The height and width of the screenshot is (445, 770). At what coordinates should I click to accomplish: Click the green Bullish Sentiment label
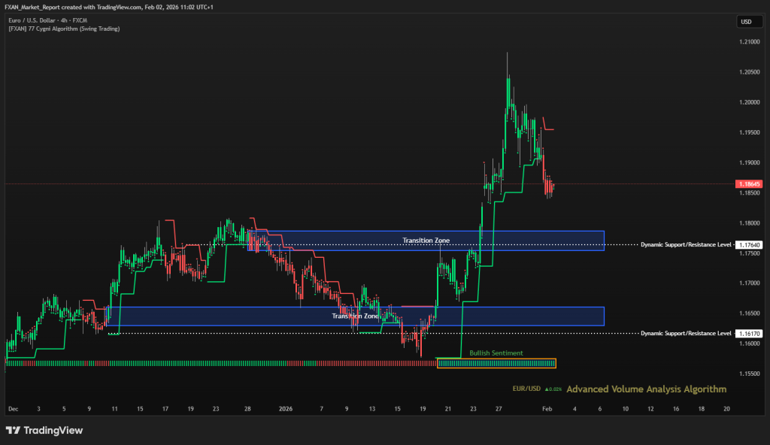point(496,353)
